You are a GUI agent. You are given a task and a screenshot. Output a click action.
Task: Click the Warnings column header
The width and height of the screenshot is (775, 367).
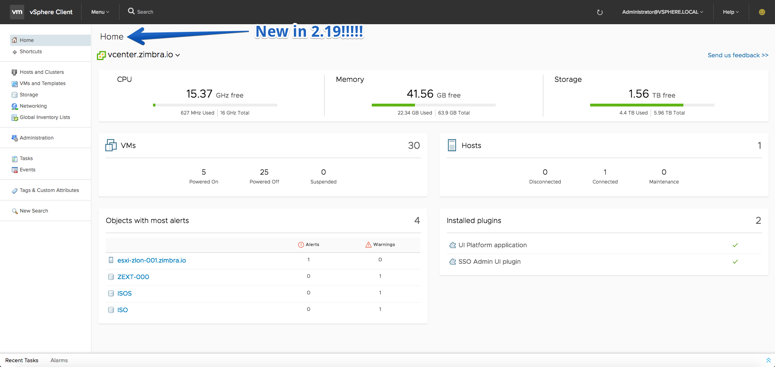click(x=380, y=244)
